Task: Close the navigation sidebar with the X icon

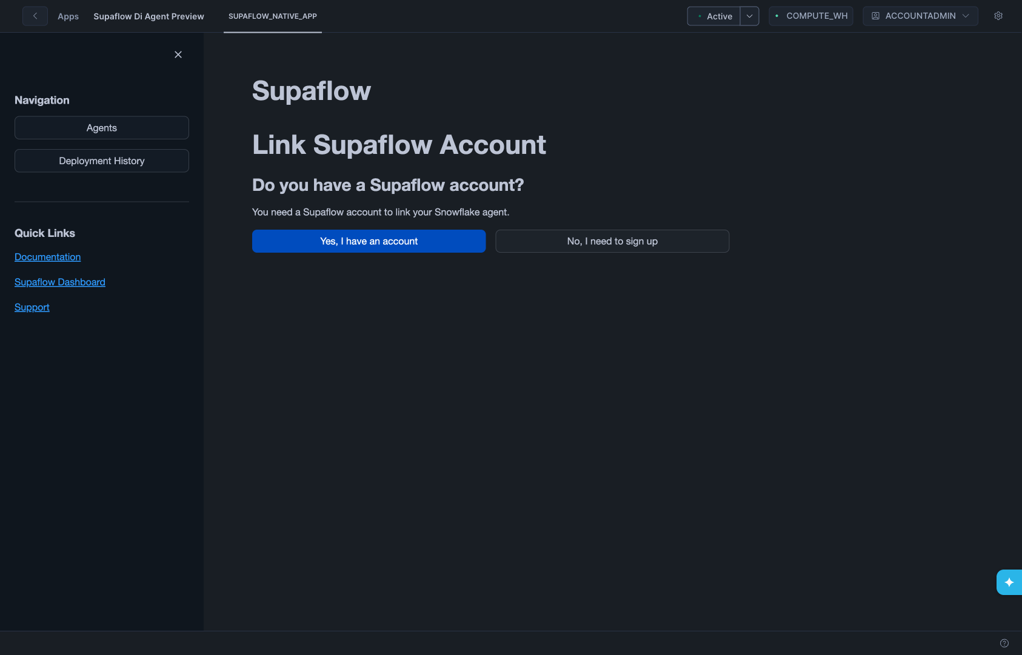Action: pos(178,55)
